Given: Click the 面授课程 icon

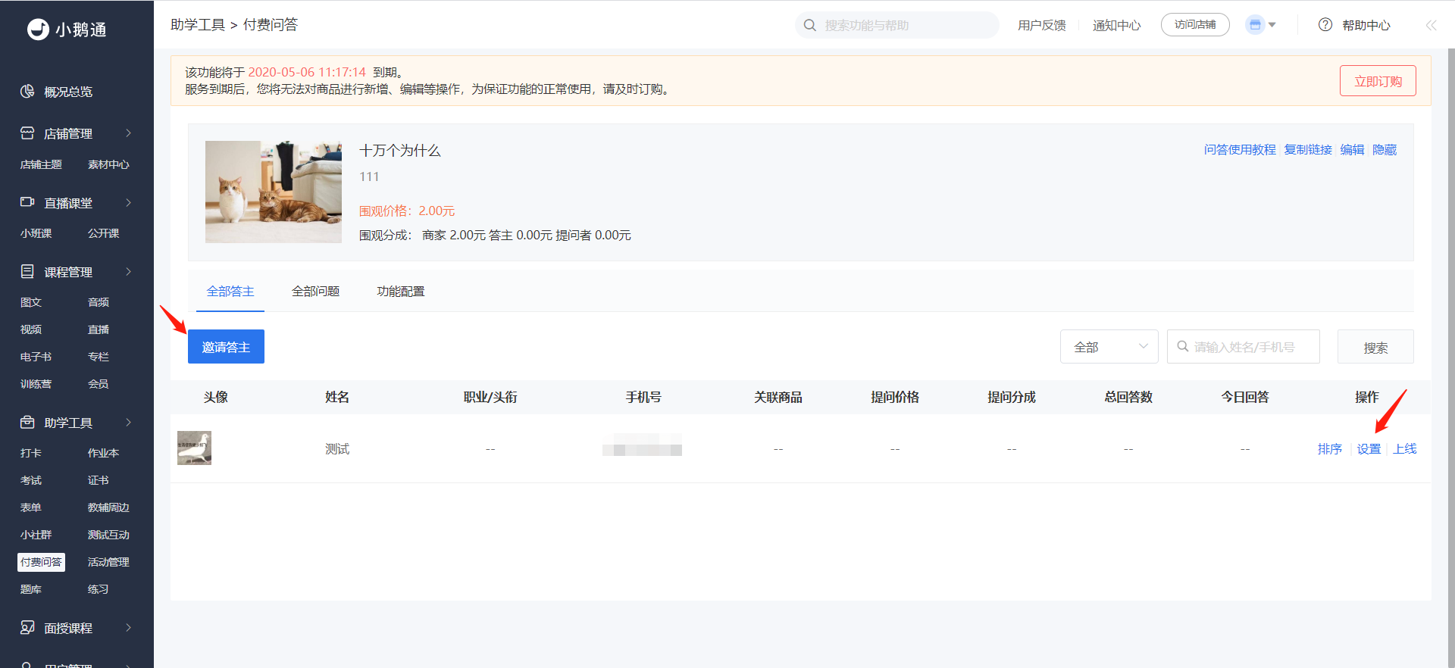Looking at the screenshot, I should [x=27, y=627].
